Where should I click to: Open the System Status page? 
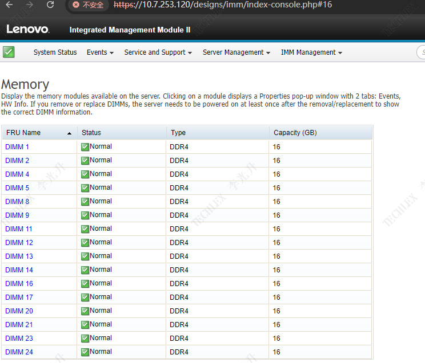[55, 52]
